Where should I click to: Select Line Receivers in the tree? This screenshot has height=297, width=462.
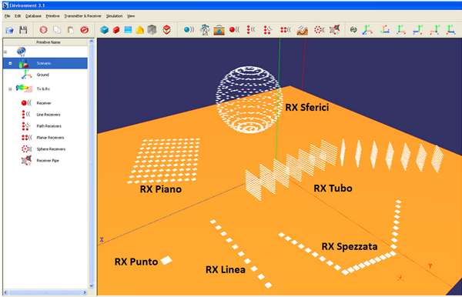click(49, 115)
